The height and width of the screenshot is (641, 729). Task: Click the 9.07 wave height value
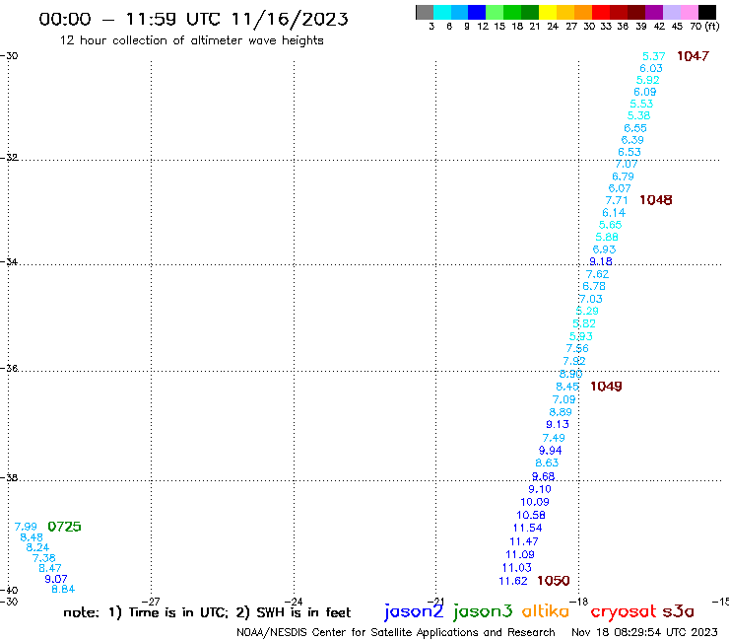pos(56,579)
